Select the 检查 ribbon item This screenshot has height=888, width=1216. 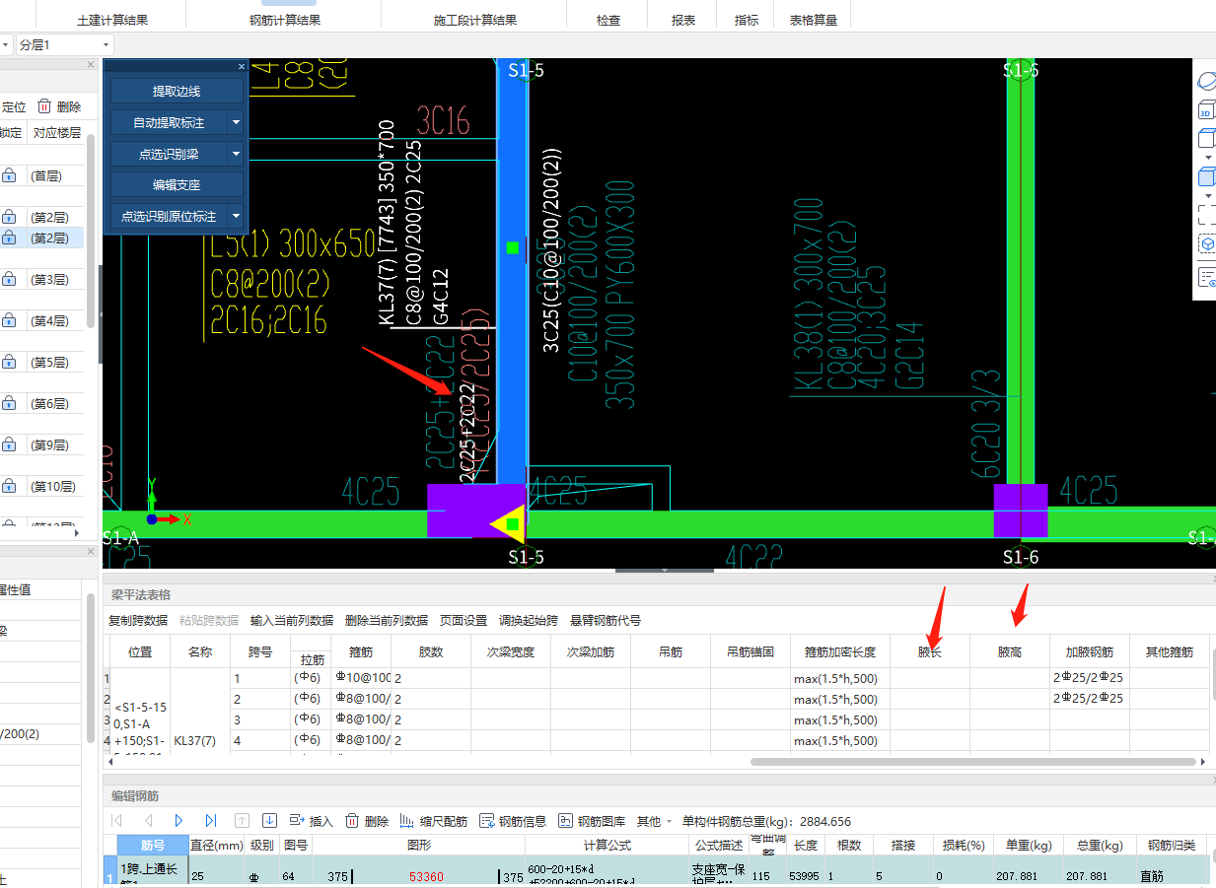pos(608,20)
